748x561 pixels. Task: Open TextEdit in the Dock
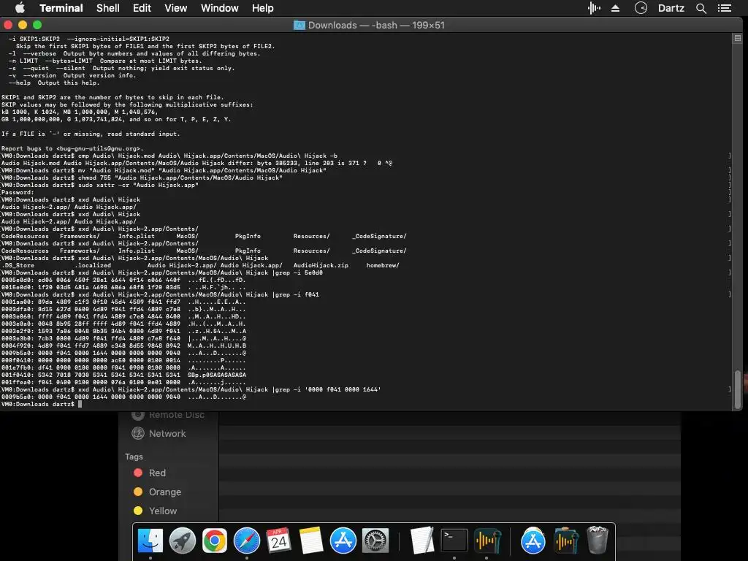coord(422,541)
